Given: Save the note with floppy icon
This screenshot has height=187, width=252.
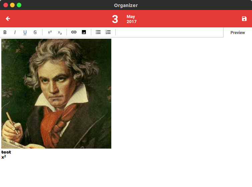Looking at the screenshot, I should 244,19.
